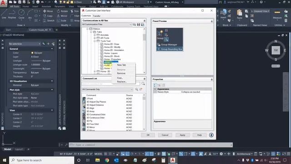291x164 pixels.
Task: Choose New Tab from context menu
Action: [x=121, y=65]
